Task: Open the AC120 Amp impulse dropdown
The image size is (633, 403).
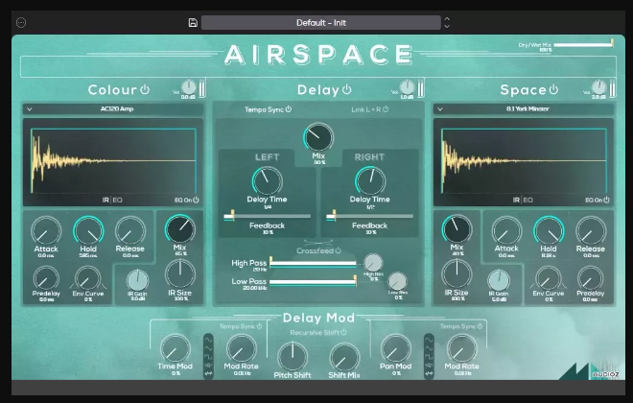Action: coord(113,109)
